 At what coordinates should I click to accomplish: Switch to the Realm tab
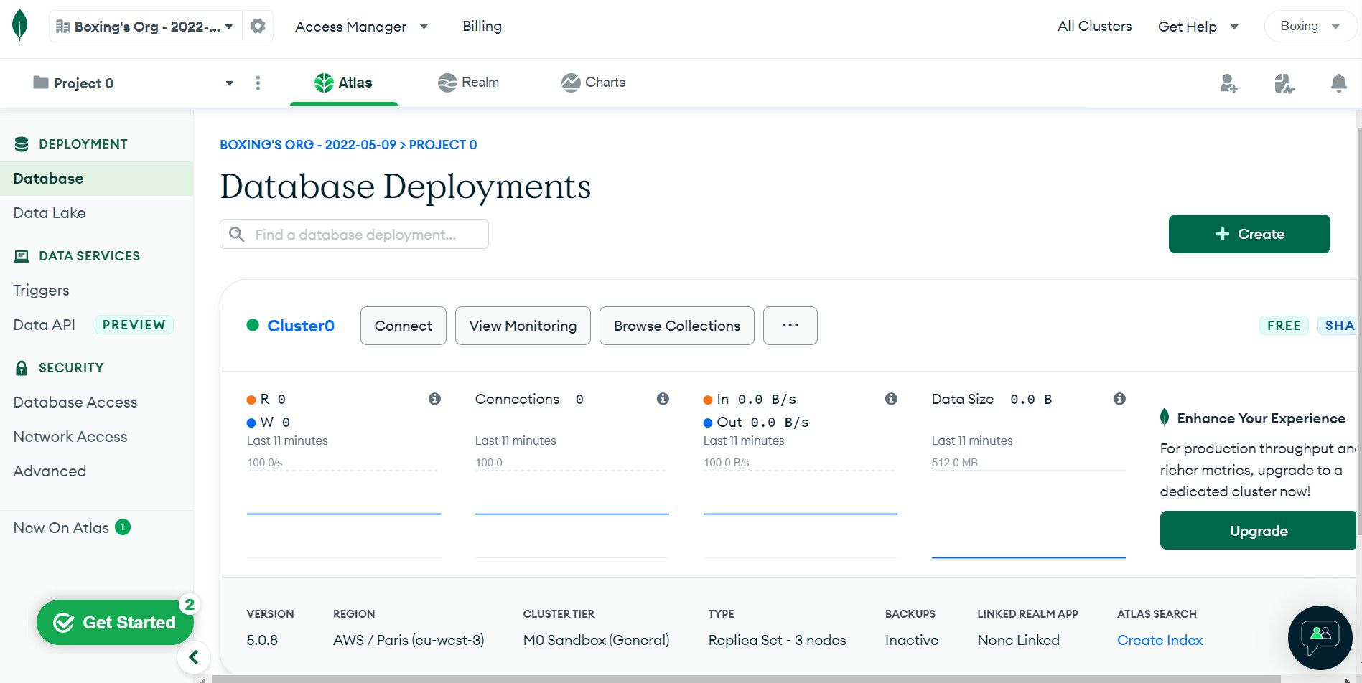[470, 82]
